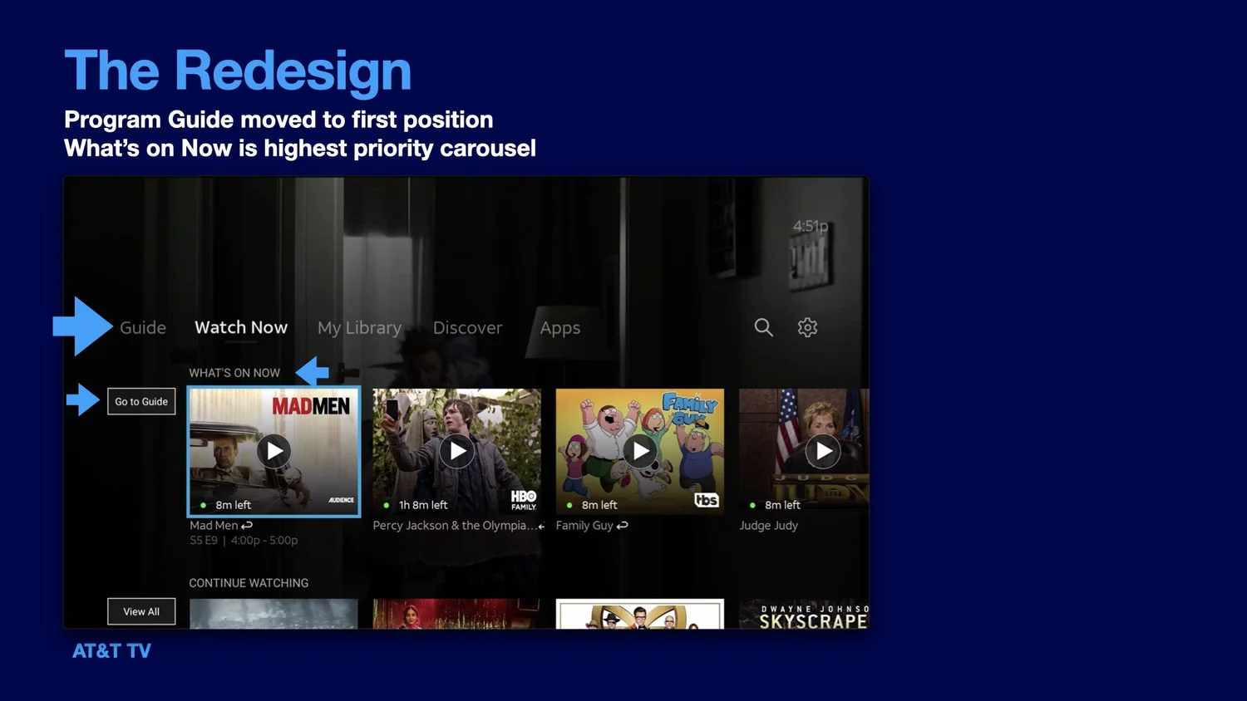Click the Percy Jackson & the Olympians title
The height and width of the screenshot is (701, 1247).
(x=454, y=525)
